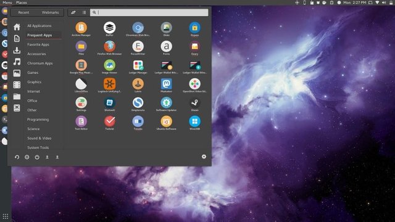Show the Office category
The width and height of the screenshot is (395, 222).
click(32, 101)
